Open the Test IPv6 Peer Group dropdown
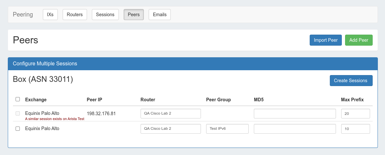 227,128
